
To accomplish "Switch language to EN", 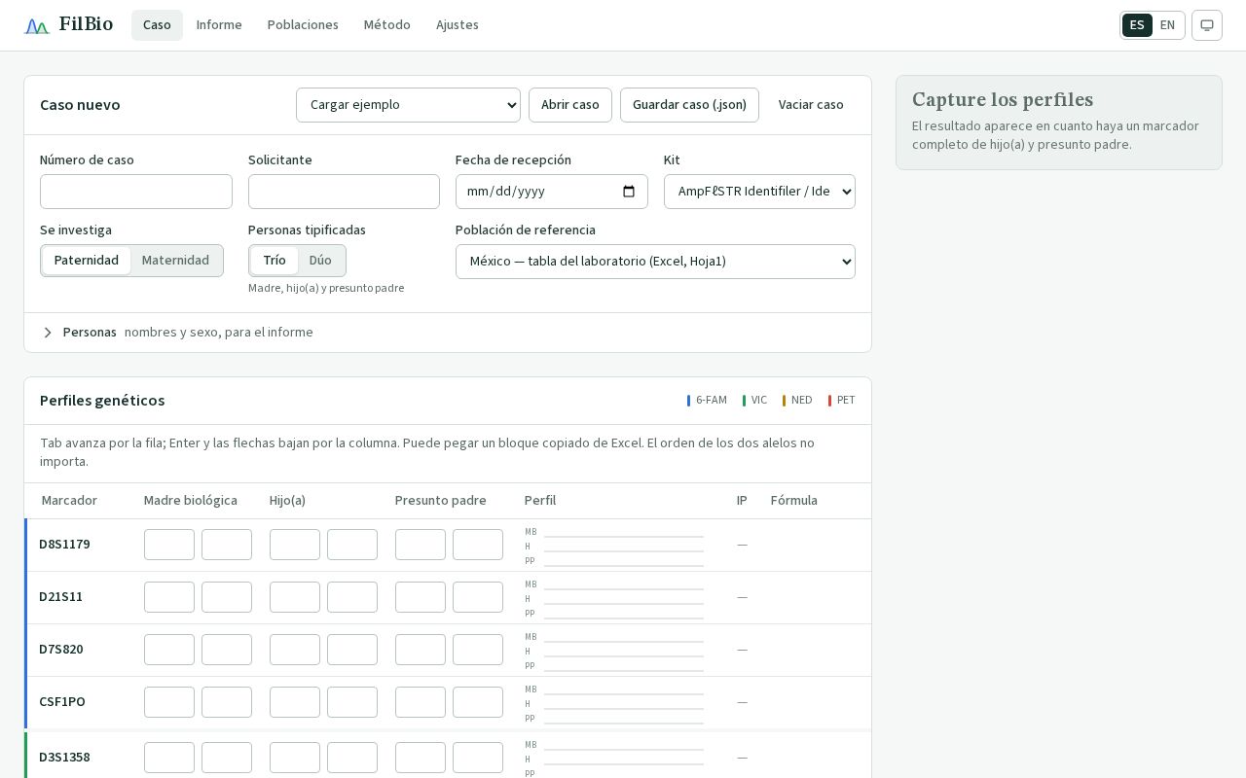I will pos(1167,25).
